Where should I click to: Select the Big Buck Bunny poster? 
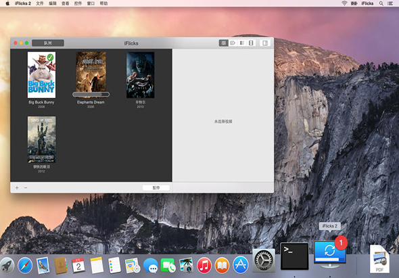coord(41,75)
